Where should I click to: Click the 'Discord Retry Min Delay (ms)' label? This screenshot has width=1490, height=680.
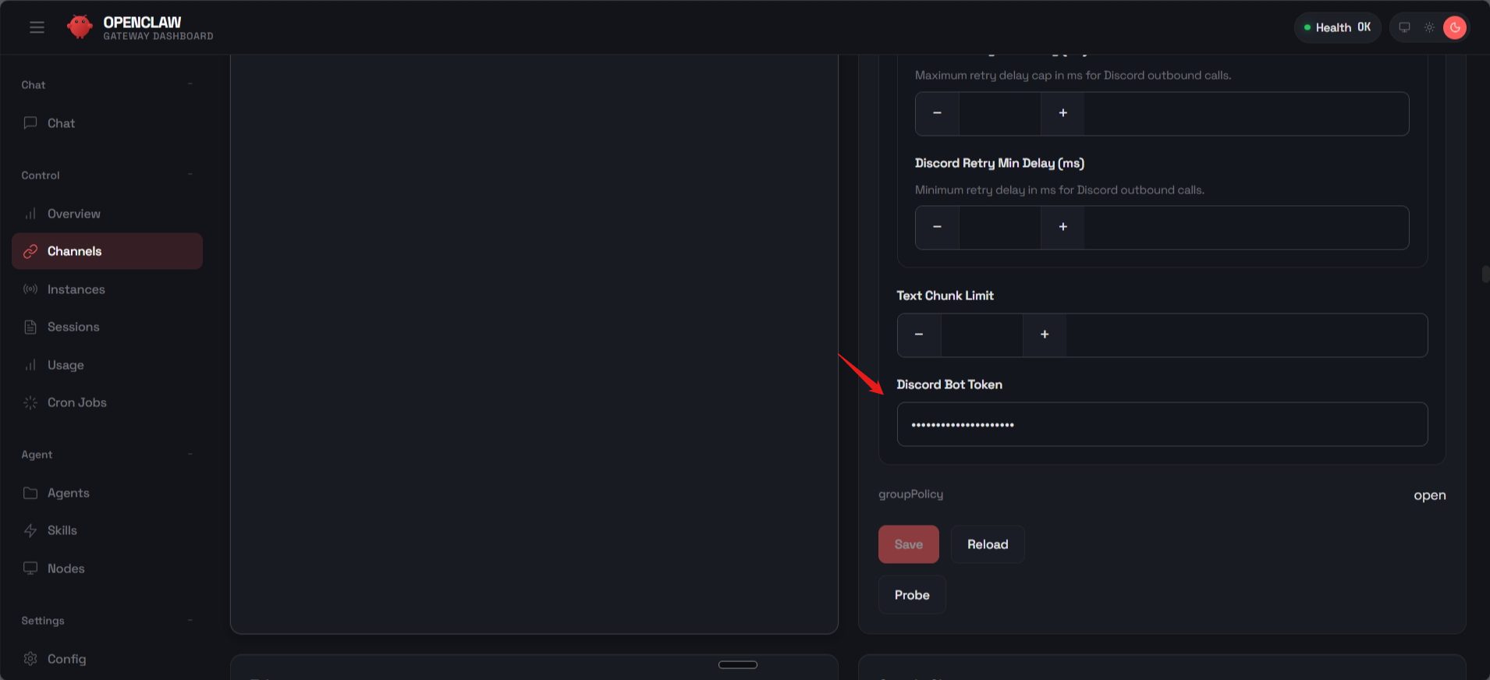click(x=999, y=163)
